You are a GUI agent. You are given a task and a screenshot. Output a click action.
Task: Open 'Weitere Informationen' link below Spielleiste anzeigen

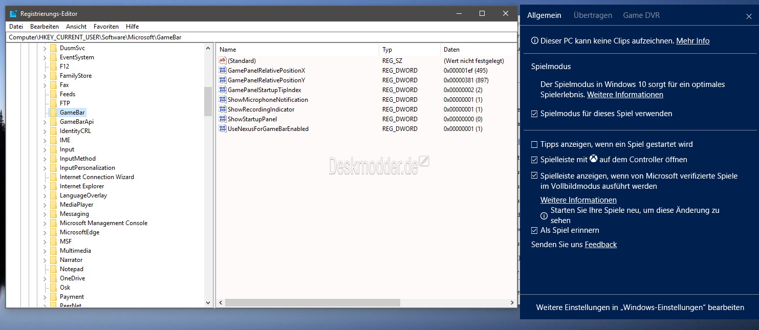pos(578,200)
